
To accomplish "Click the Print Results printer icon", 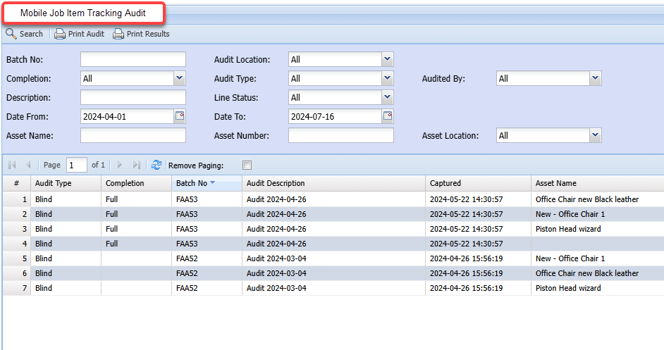I will coord(118,34).
